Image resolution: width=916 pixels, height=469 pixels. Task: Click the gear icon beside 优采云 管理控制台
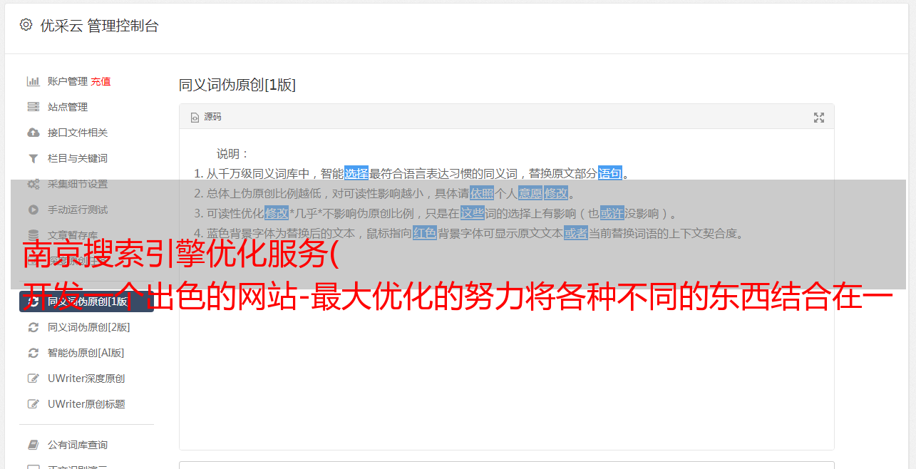pos(26,25)
